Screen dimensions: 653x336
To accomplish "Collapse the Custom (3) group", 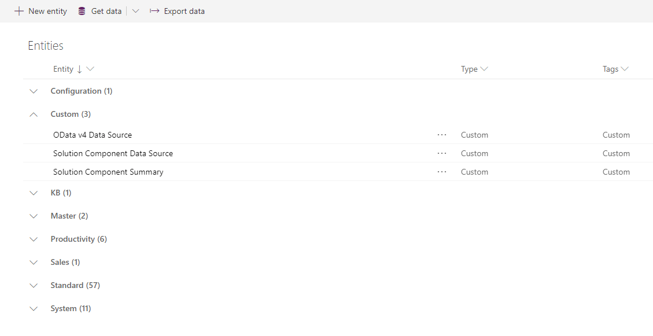I will [x=34, y=114].
